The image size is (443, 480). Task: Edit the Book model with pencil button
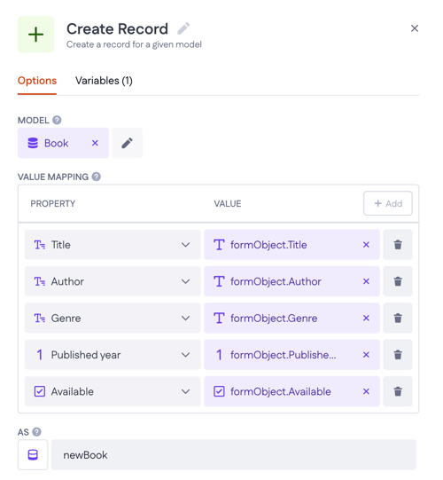(x=127, y=143)
